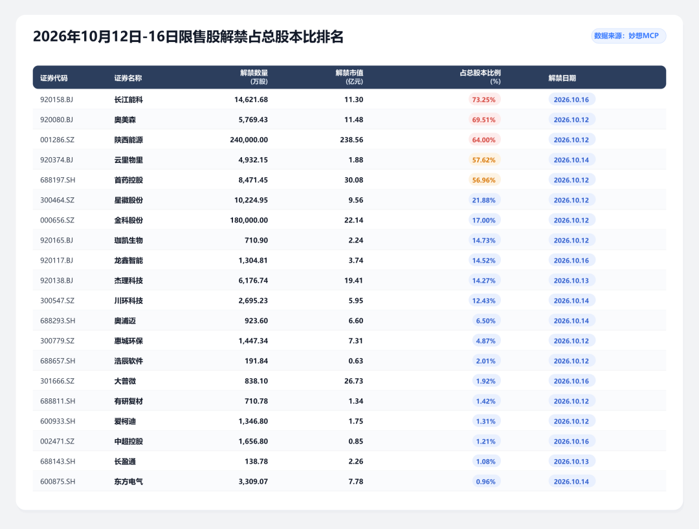Click stock name 浩辰软件
The image size is (699, 529).
pos(128,361)
